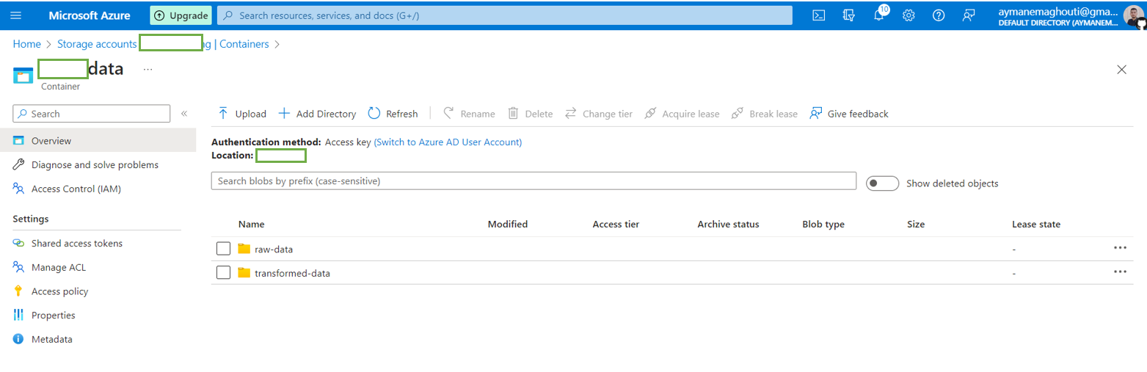
Task: Click the Upgrade button
Action: click(x=181, y=15)
